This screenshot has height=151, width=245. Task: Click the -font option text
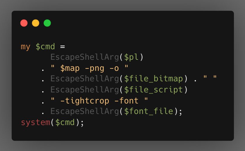127,101
